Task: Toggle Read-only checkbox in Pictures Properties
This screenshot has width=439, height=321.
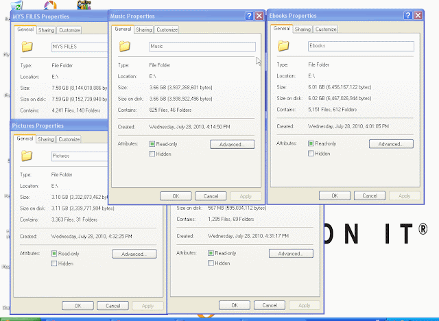Action: [54, 254]
